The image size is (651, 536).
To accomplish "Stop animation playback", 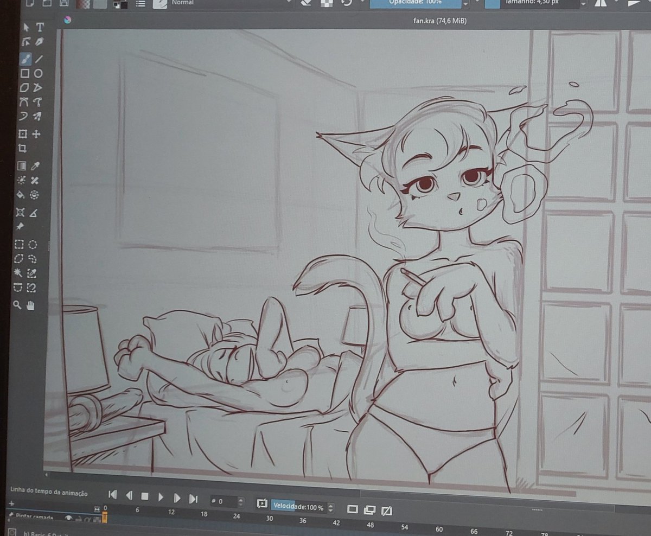I will tap(145, 495).
